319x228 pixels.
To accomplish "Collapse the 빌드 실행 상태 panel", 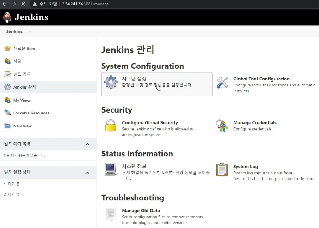I will [87, 172].
